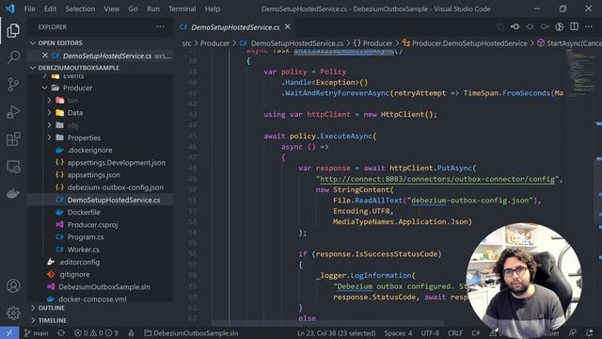Open Source Control view in activity bar

tap(13, 85)
